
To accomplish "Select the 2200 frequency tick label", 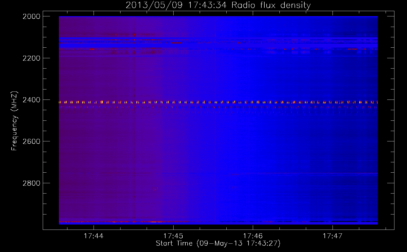I will (x=31, y=58).
